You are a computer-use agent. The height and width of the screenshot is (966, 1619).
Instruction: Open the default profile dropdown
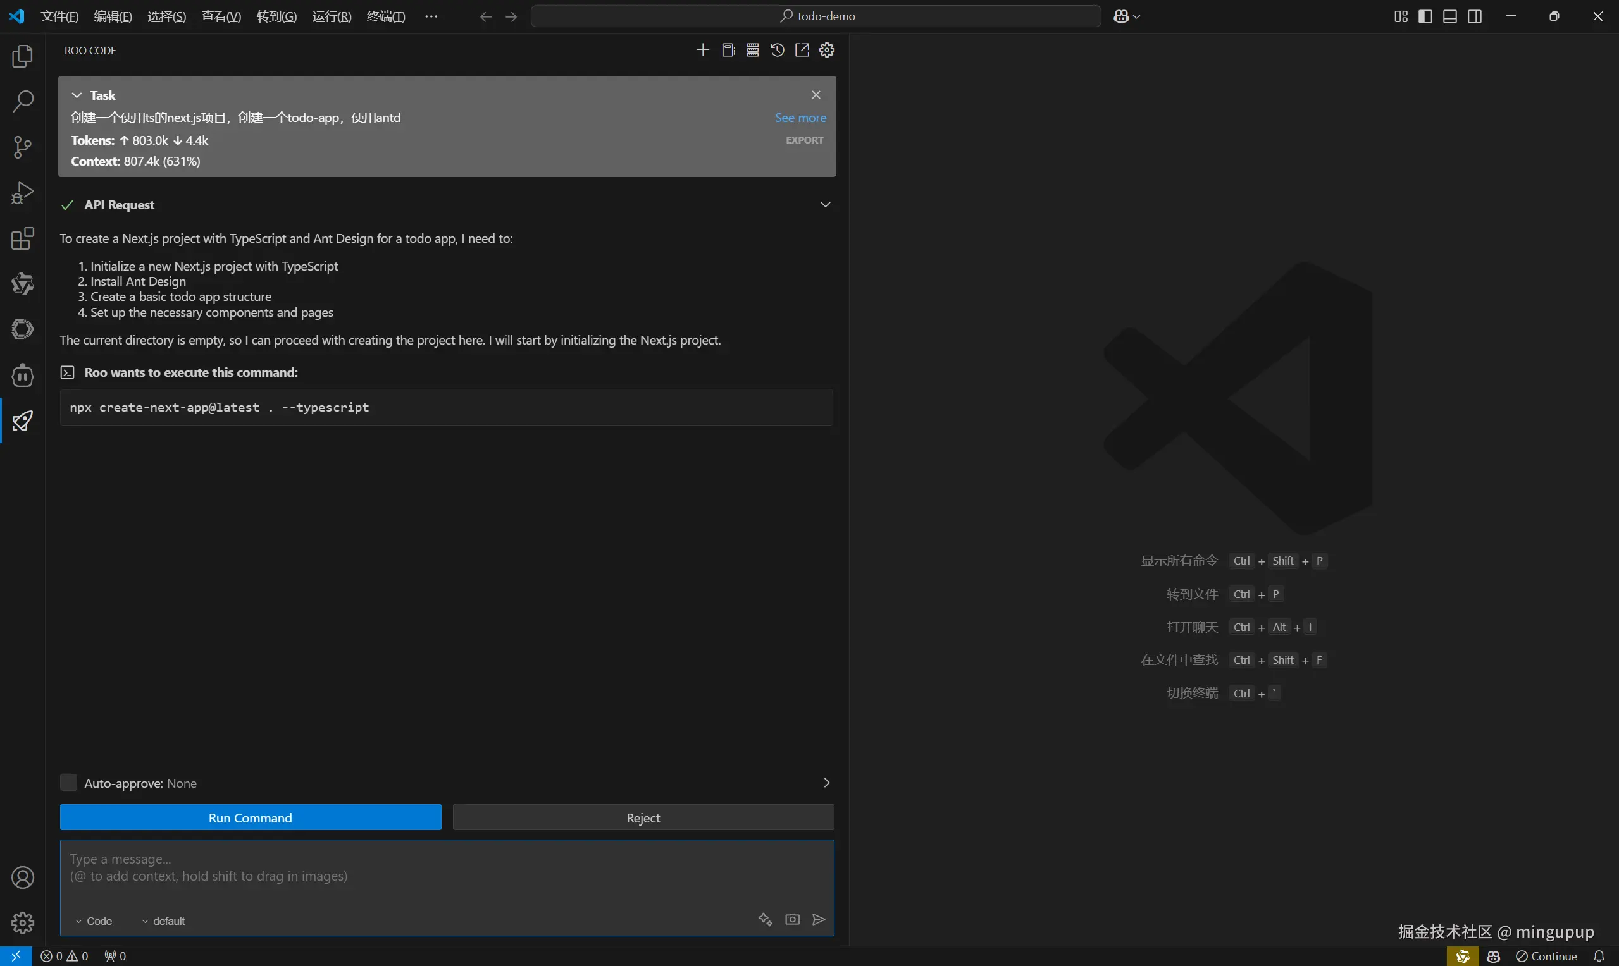(x=163, y=921)
